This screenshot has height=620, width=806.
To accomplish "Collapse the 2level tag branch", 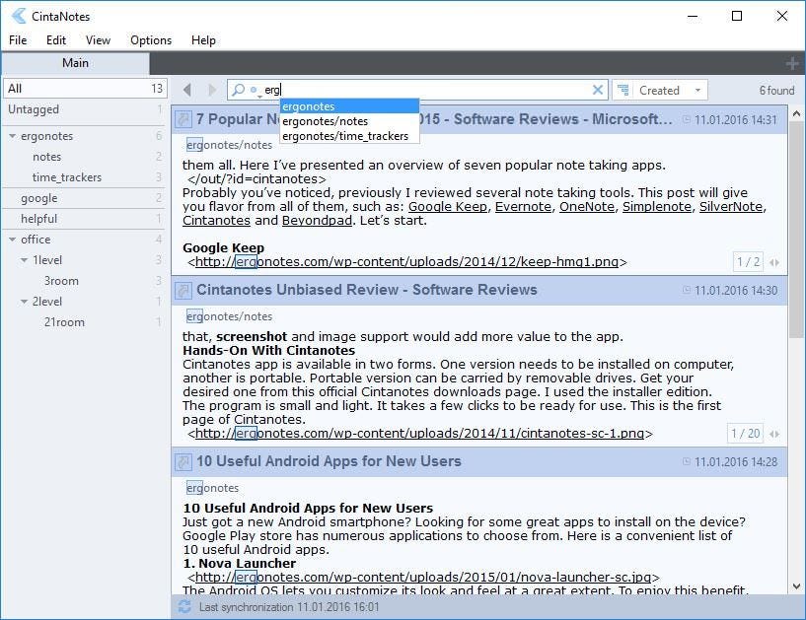I will pyautogui.click(x=24, y=302).
